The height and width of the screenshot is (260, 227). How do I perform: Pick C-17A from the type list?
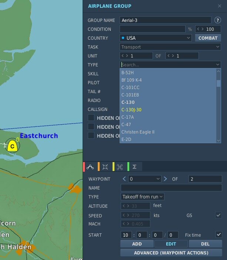pos(168,117)
